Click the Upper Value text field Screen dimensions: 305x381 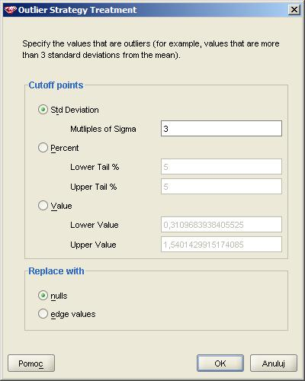221,245
